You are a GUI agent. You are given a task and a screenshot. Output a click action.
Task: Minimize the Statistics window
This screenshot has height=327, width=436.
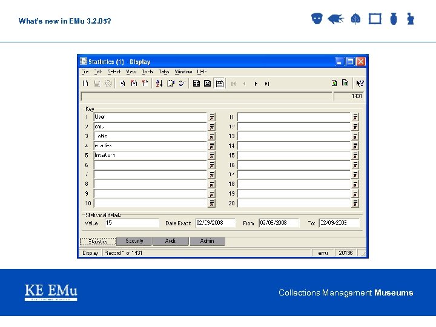(x=339, y=61)
